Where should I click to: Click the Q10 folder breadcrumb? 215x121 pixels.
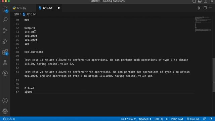pyautogui.click(x=16, y=14)
